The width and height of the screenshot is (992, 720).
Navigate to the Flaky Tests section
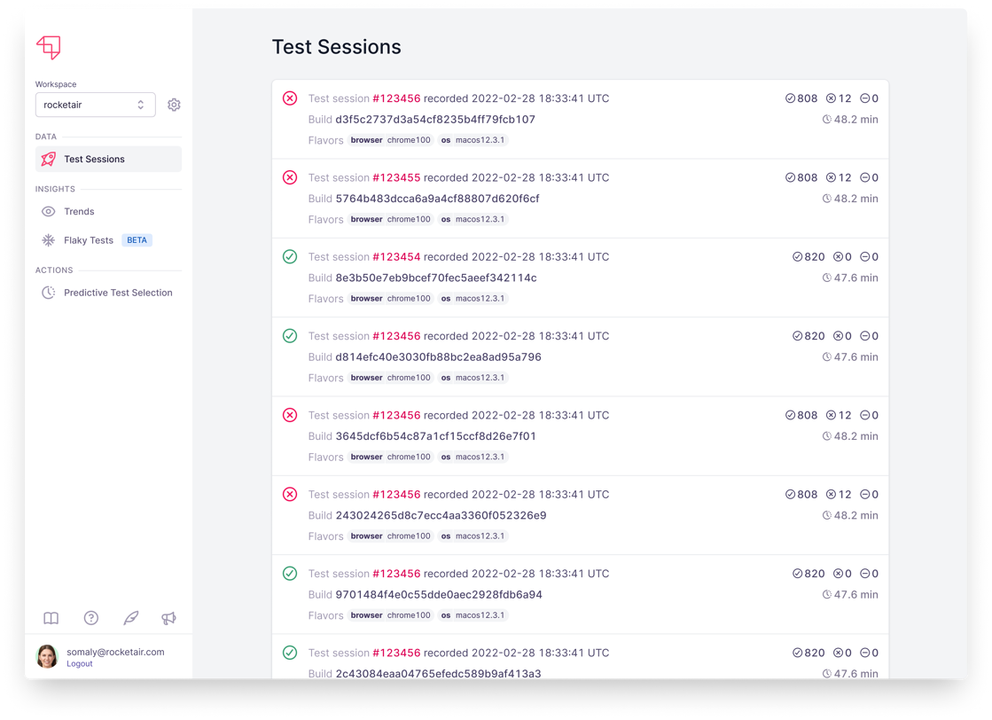click(x=88, y=239)
